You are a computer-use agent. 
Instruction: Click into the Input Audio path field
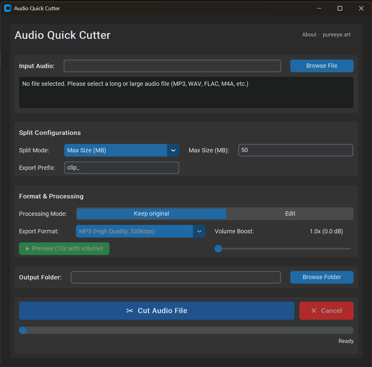172,66
